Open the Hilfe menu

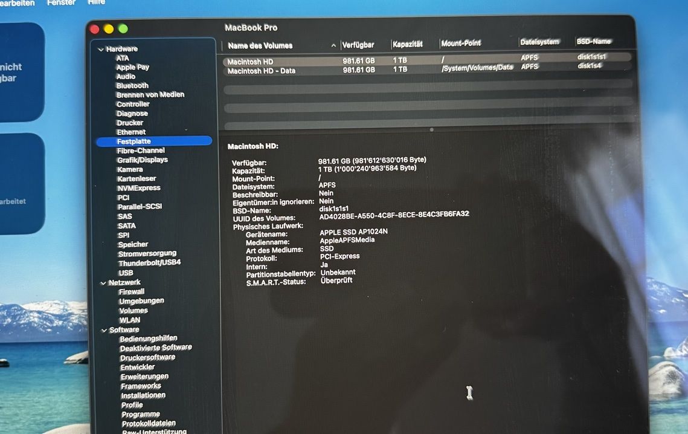click(96, 2)
